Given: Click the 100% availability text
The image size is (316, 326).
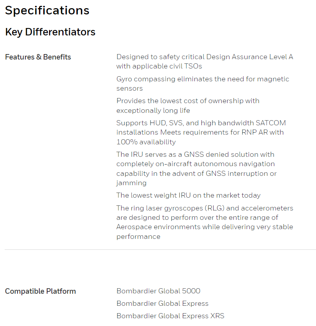Looking at the screenshot, I should 146,142.
